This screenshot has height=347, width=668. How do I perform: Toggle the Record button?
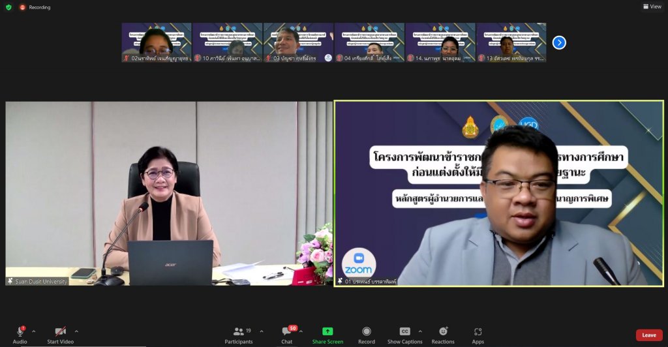tap(367, 332)
